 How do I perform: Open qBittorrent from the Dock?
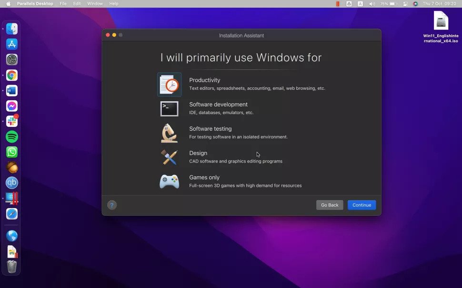click(x=11, y=182)
